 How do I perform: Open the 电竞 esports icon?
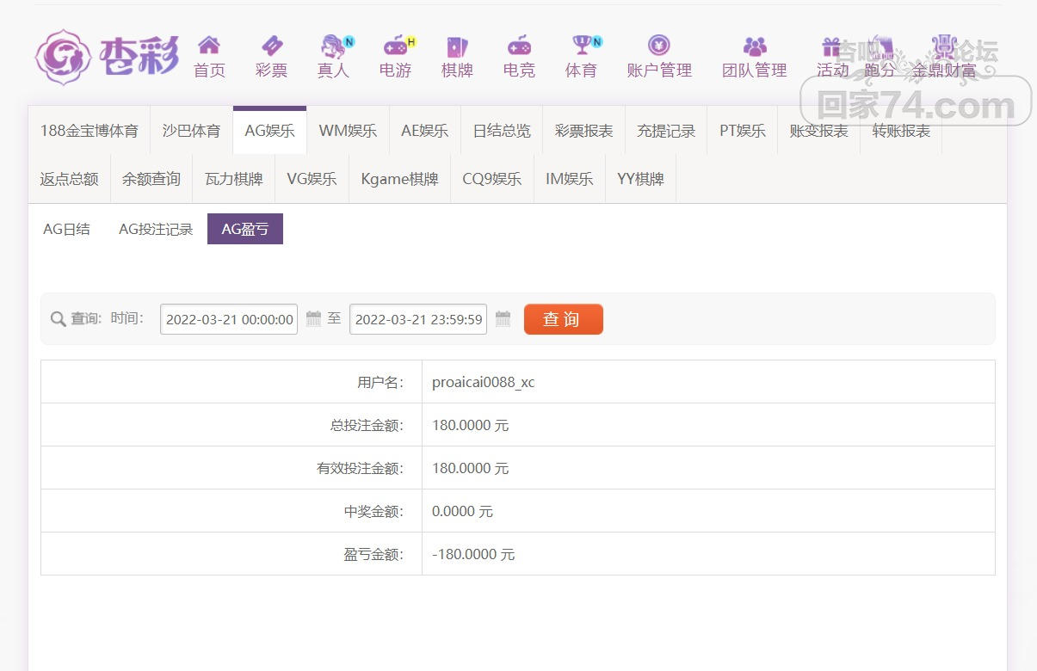click(519, 46)
